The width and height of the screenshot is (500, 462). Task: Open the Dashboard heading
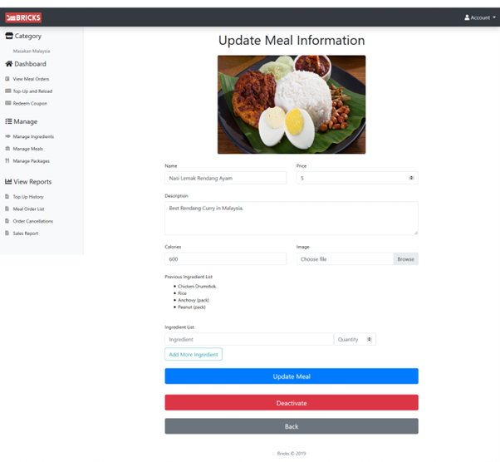[30, 64]
